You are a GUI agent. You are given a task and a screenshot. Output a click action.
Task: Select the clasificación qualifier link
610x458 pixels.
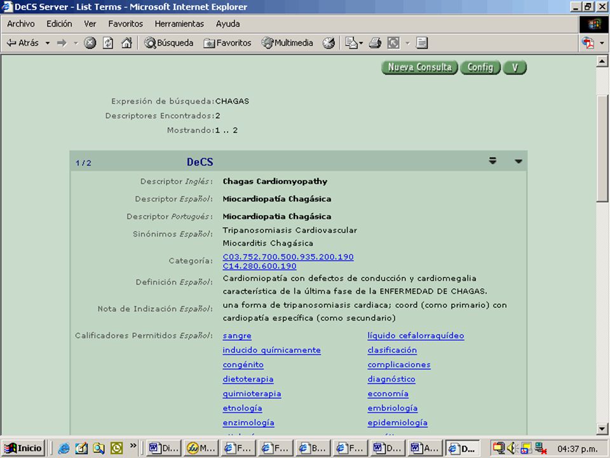coord(392,350)
